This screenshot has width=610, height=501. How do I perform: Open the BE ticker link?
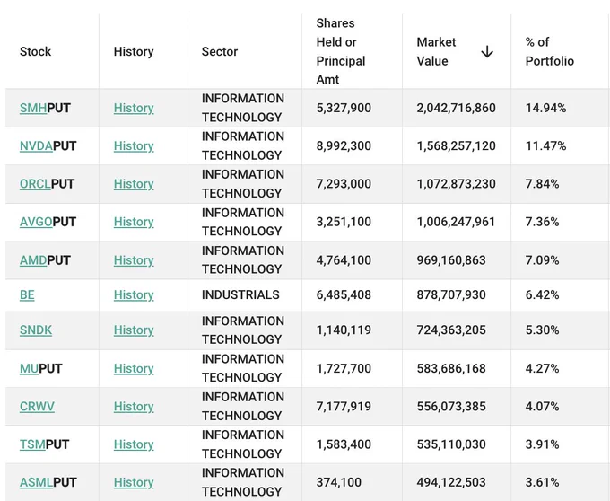coord(27,294)
